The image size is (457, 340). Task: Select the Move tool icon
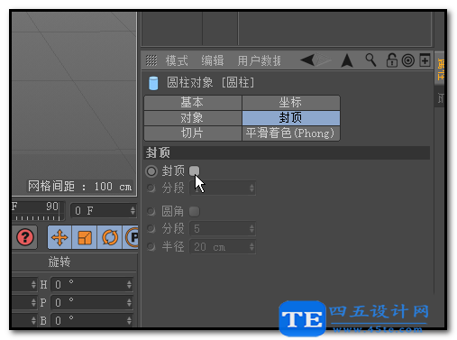(x=59, y=237)
